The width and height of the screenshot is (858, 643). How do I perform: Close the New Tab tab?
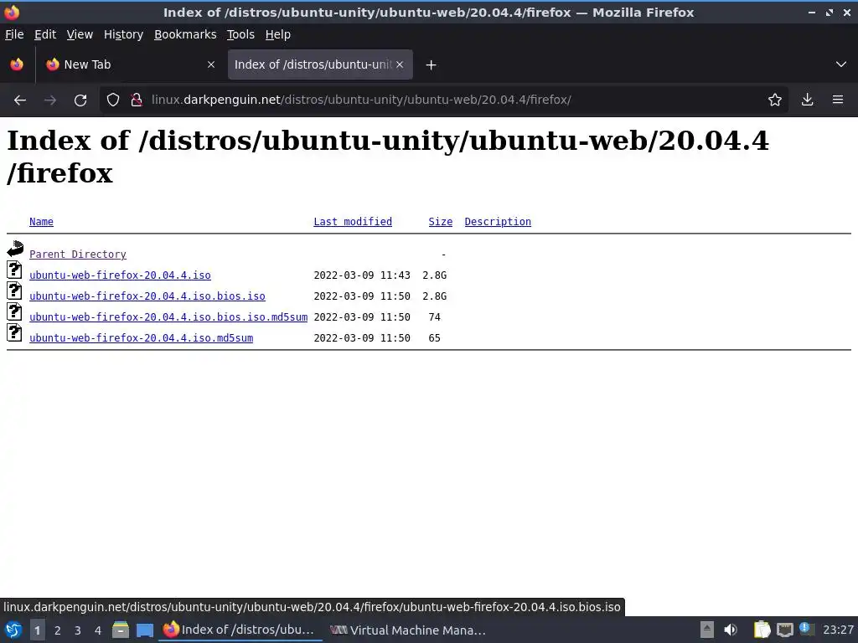click(211, 64)
